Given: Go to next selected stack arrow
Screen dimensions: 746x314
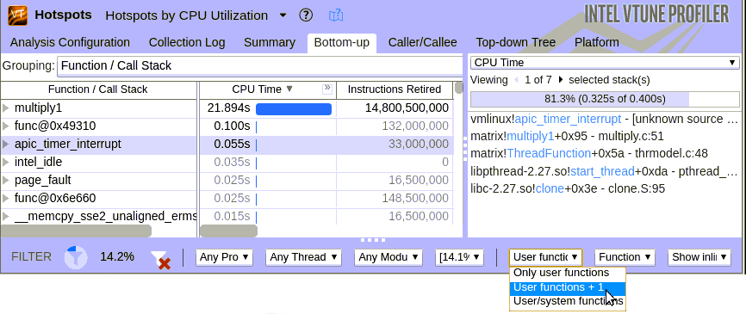Looking at the screenshot, I should [561, 80].
